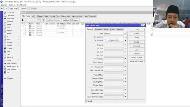Click the Comment button
The image size is (190, 107).
(x=137, y=46)
